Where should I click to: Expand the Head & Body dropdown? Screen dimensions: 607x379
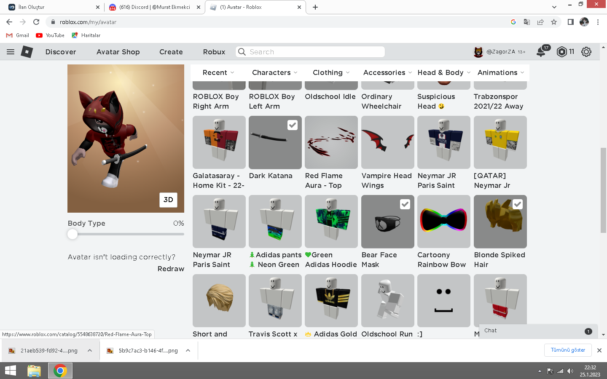pos(444,72)
